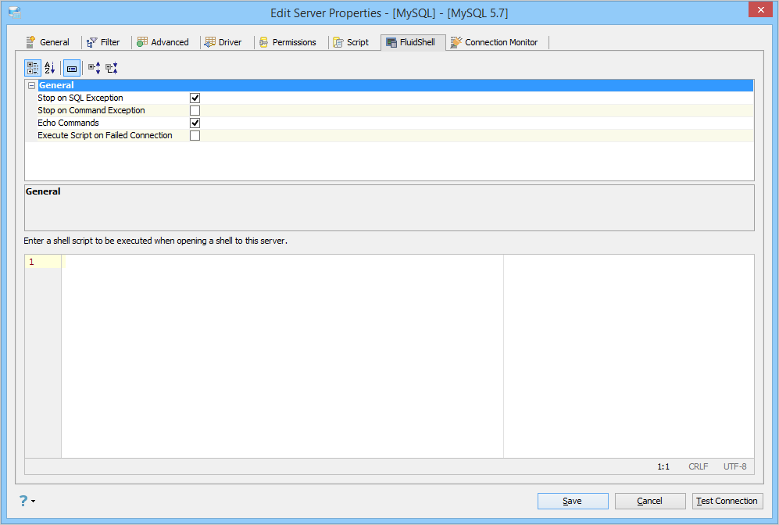Click line number 1 in editor gutter

(x=31, y=262)
